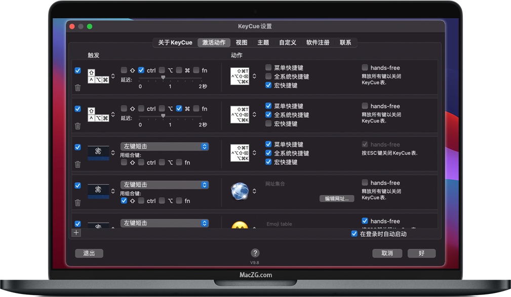The width and height of the screenshot is (511, 297).
Task: Switch to the 主题 tab
Action: click(263, 42)
